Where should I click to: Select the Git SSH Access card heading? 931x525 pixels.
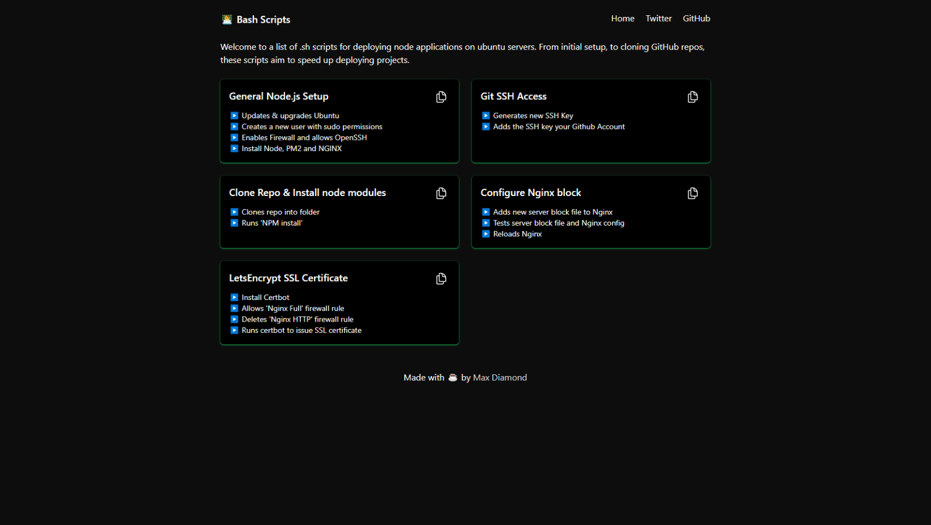click(513, 97)
